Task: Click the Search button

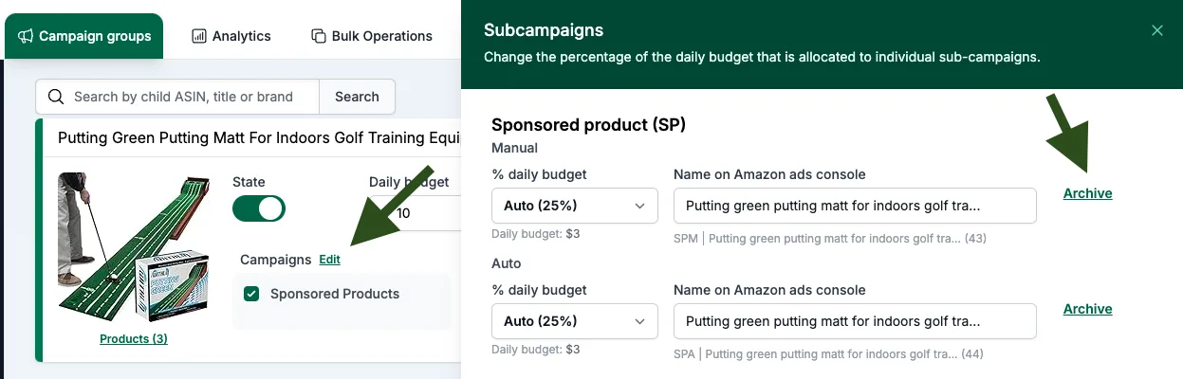Action: tap(357, 97)
